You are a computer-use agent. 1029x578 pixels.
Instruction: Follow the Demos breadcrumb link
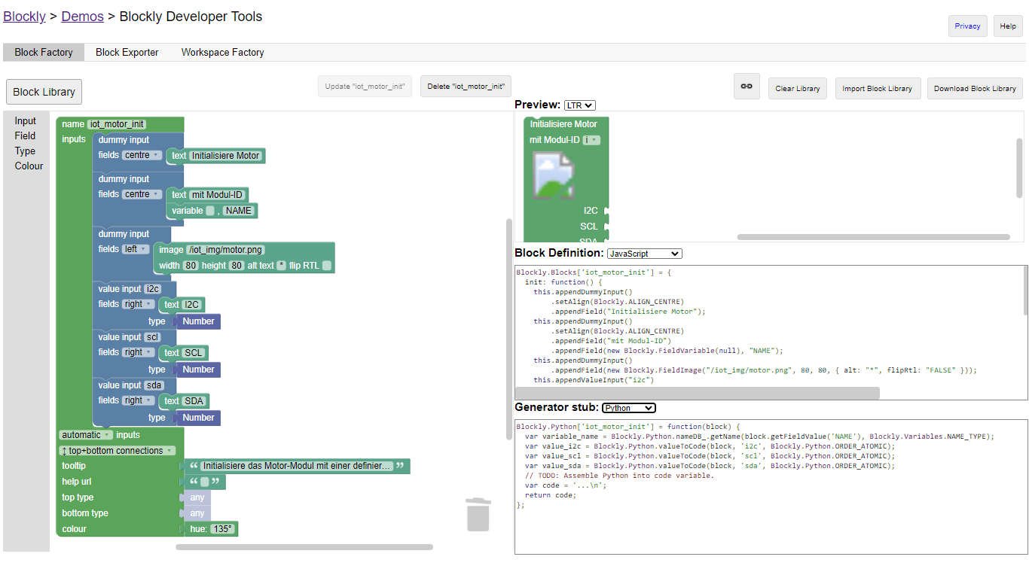pos(83,17)
